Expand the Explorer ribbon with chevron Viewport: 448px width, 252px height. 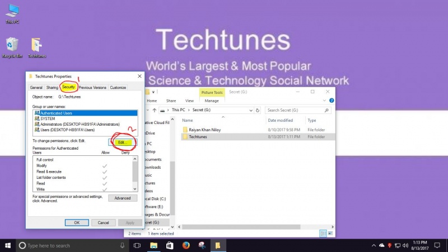click(324, 101)
